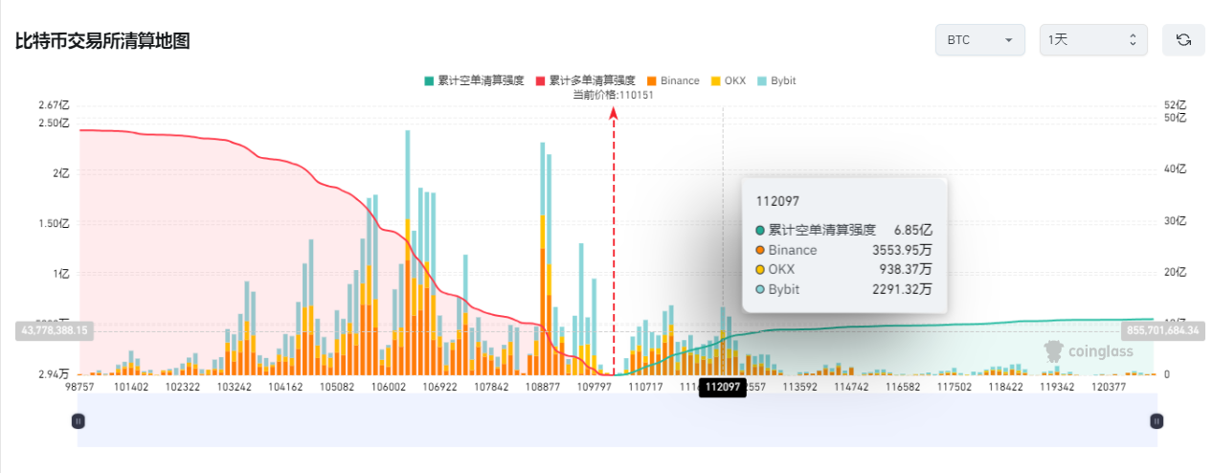Click the coinglass watermark logo
Screen dimensions: 1213x473
(x=1089, y=351)
